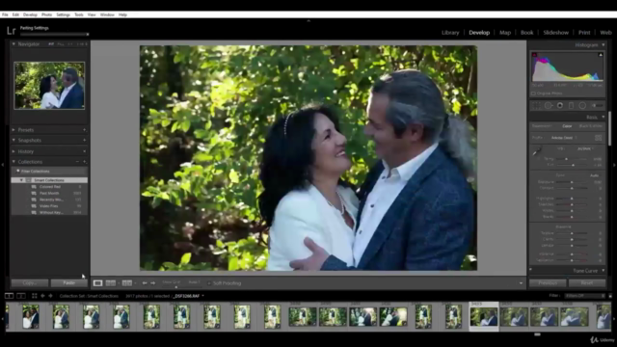Open the Profile Browser grid icon
The width and height of the screenshot is (617, 347).
tap(598, 138)
